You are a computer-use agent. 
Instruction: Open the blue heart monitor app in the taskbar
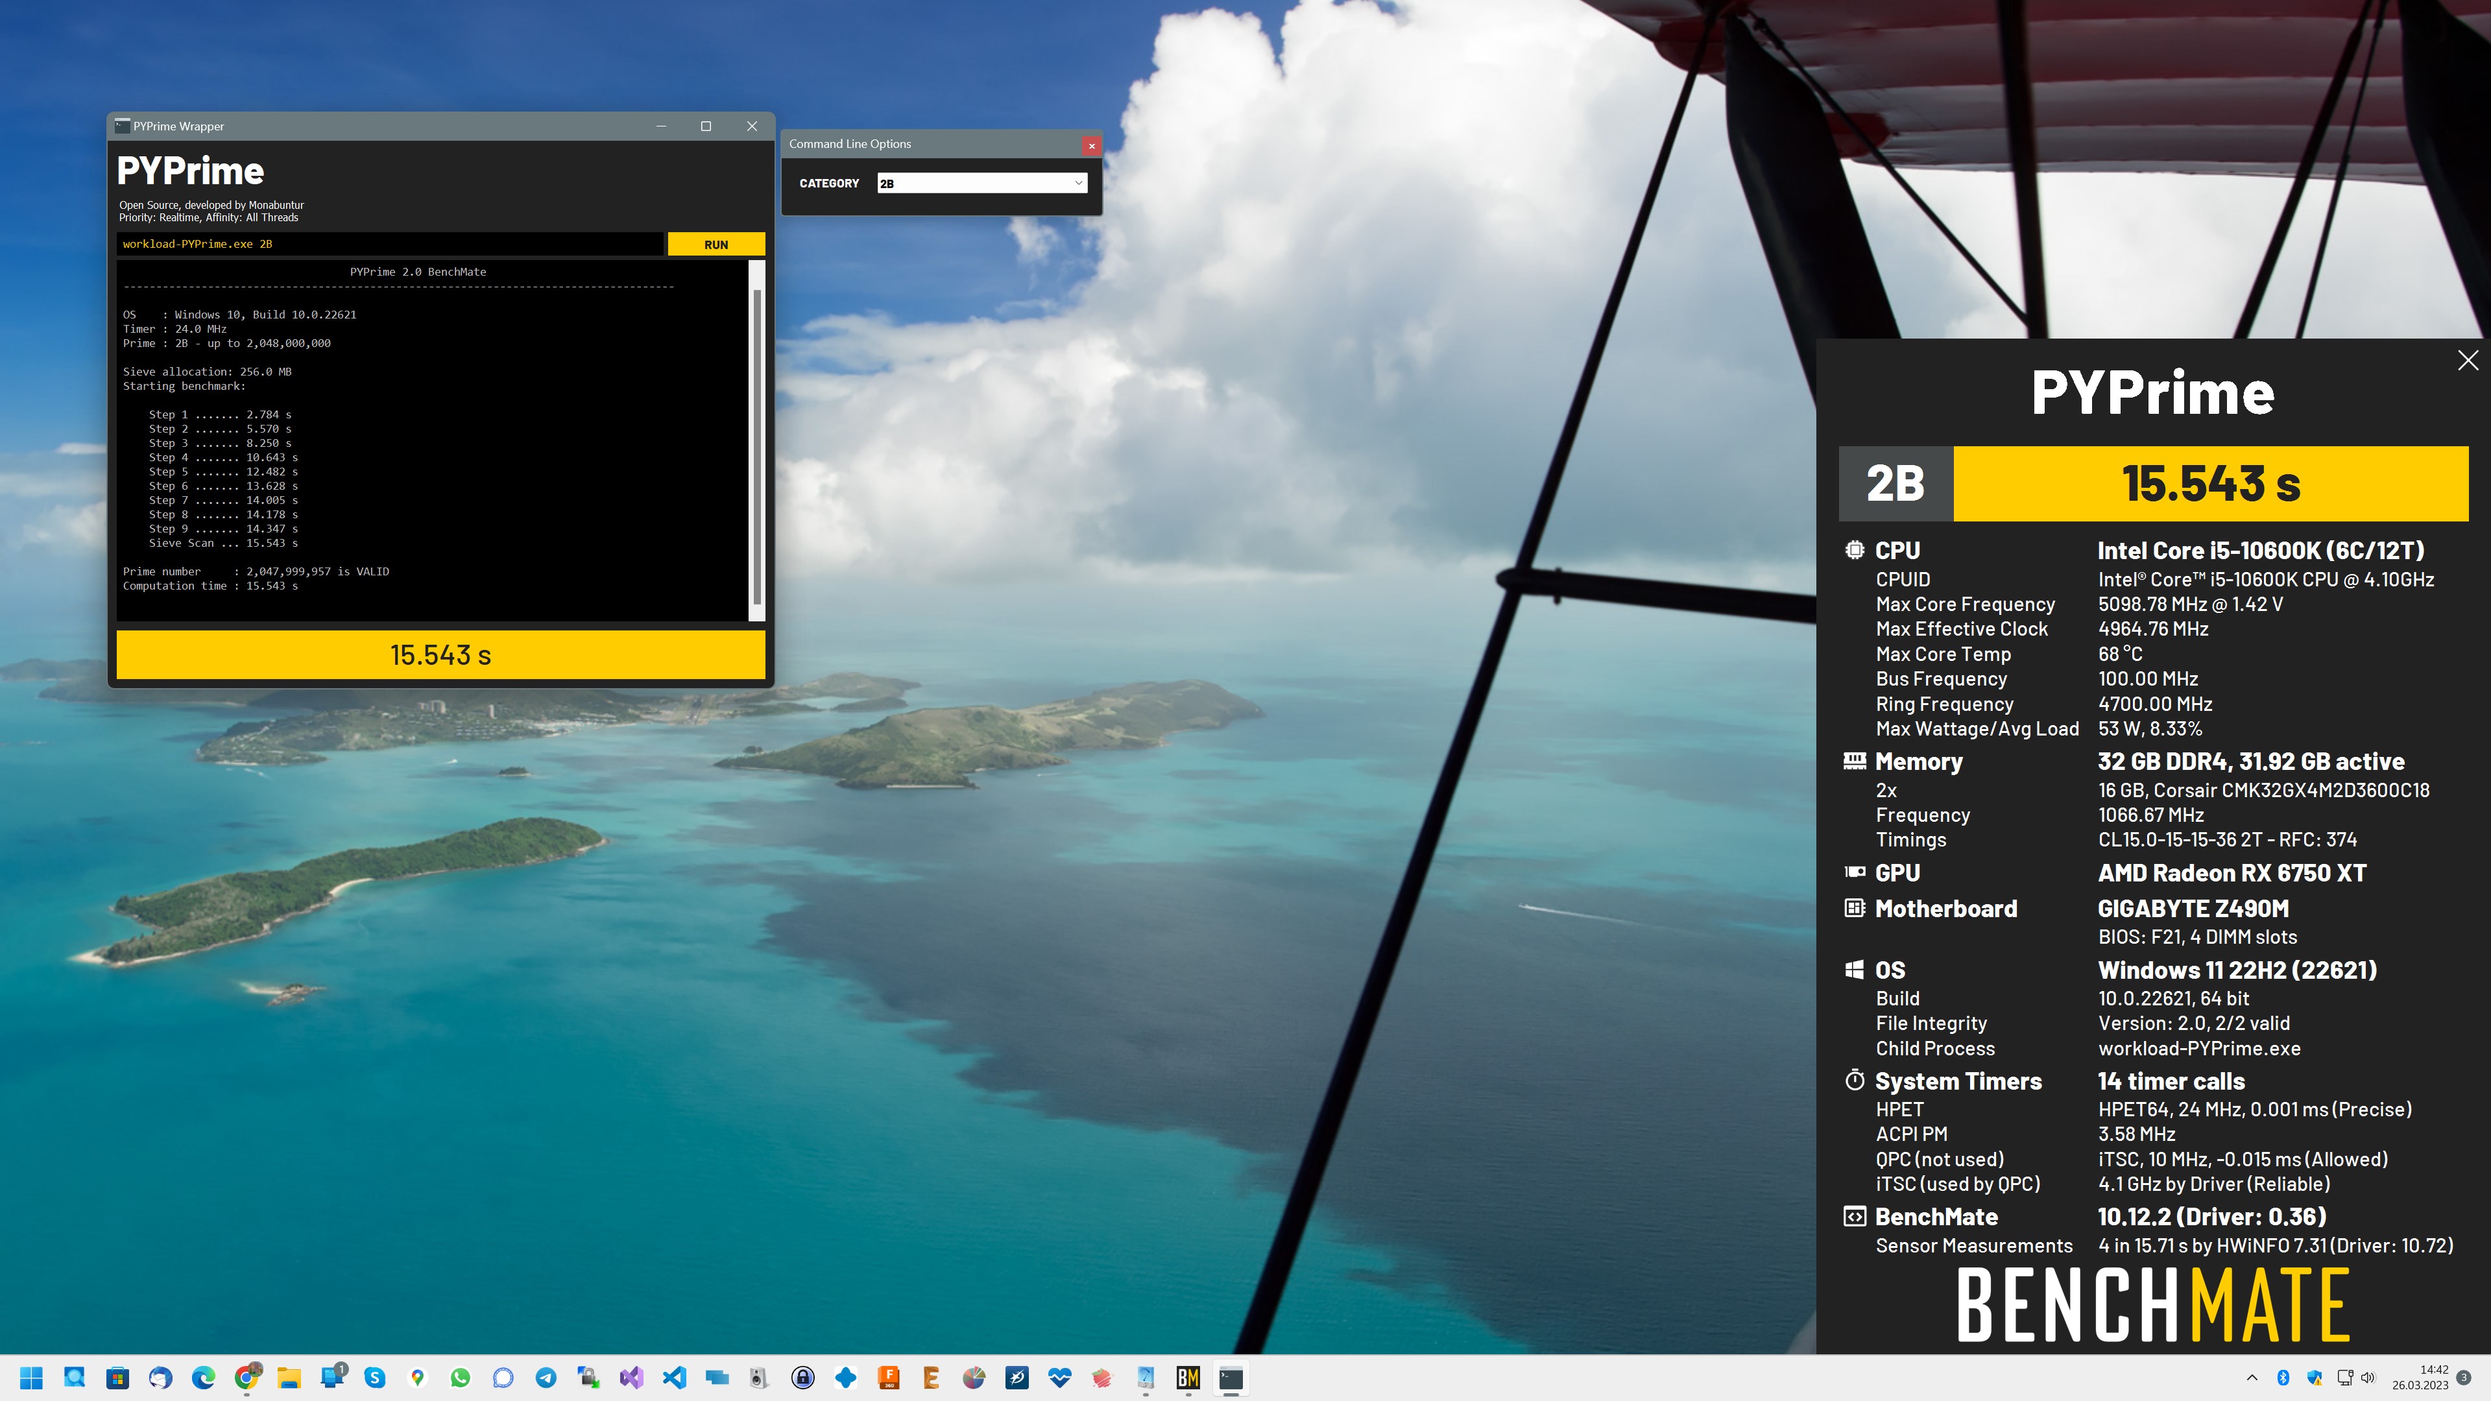[1060, 1378]
